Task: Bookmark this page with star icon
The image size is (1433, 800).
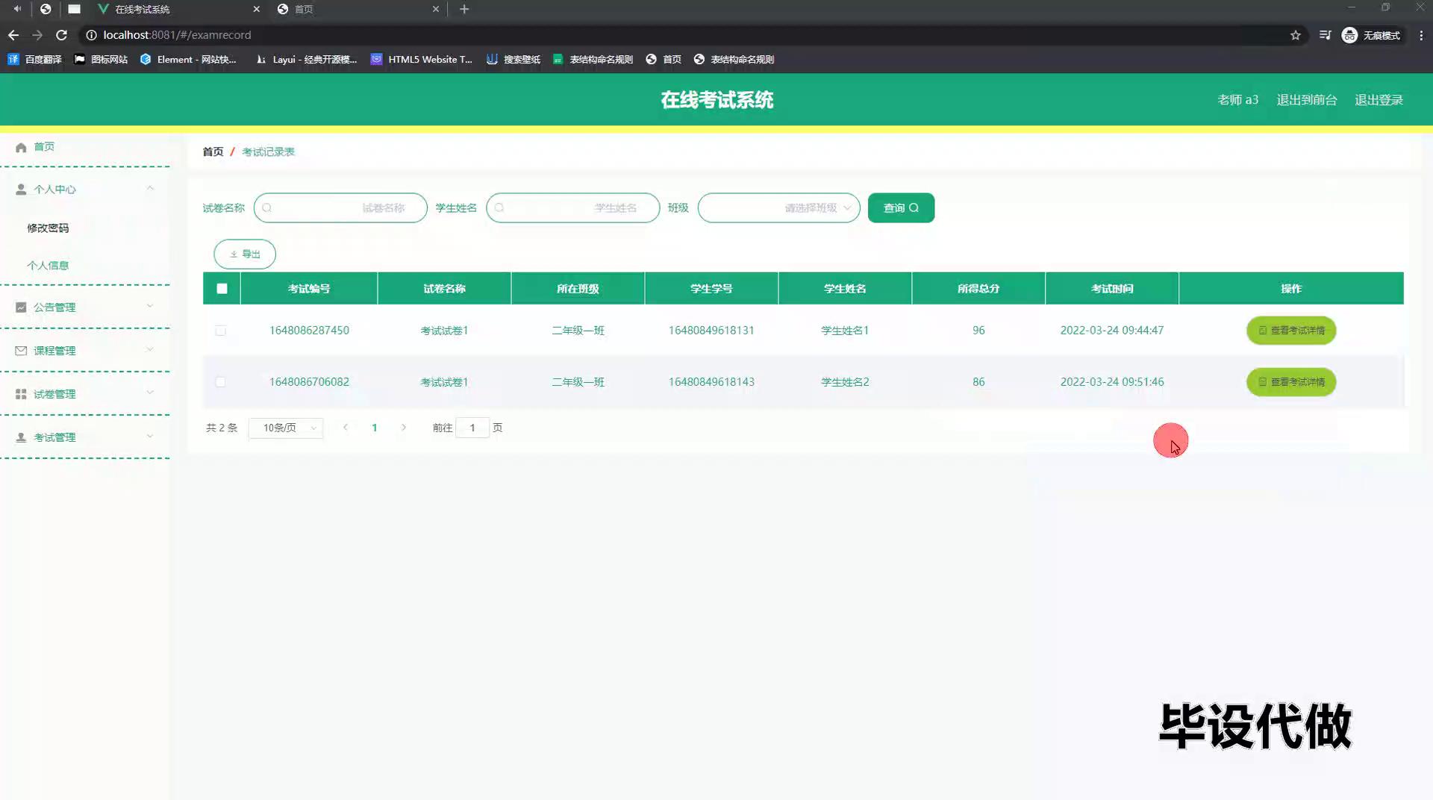Action: pos(1296,35)
